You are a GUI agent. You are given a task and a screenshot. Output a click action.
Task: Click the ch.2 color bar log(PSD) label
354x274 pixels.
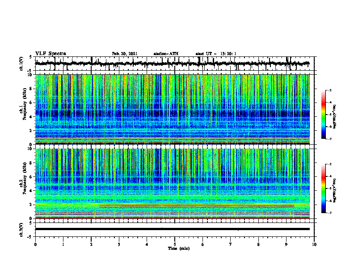[x=335, y=190]
